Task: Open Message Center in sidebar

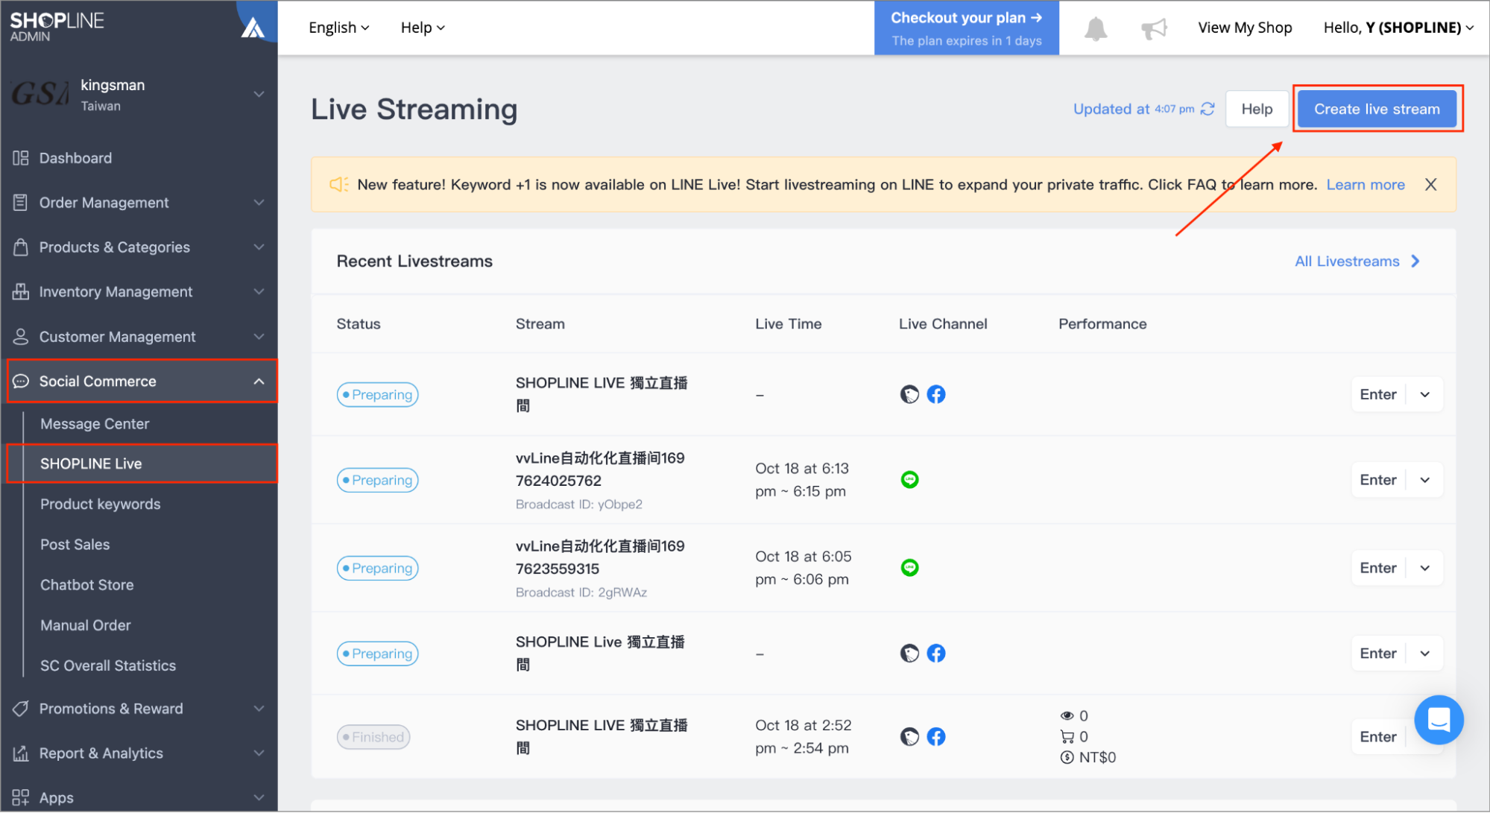Action: point(95,424)
